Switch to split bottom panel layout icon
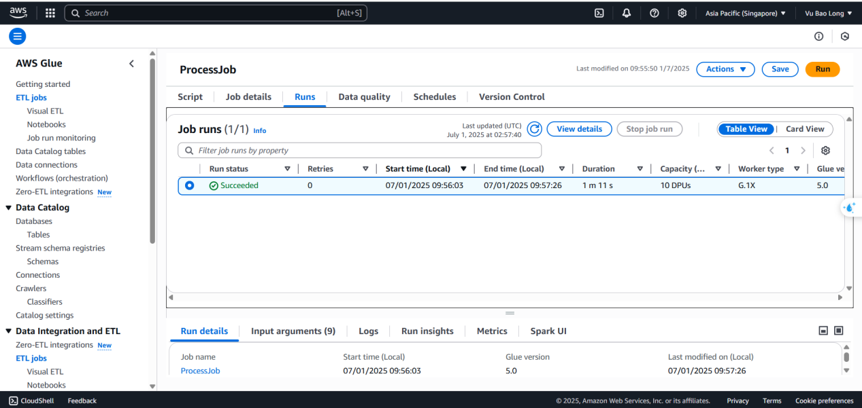 823,331
